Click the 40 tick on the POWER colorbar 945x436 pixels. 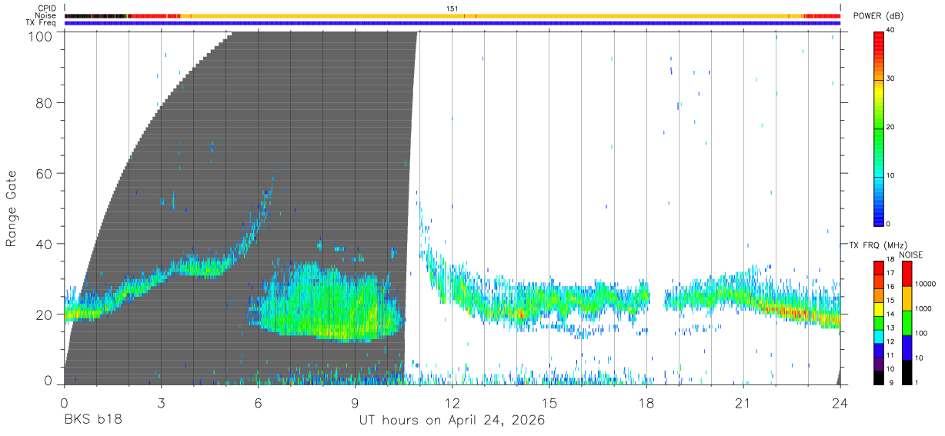point(890,30)
